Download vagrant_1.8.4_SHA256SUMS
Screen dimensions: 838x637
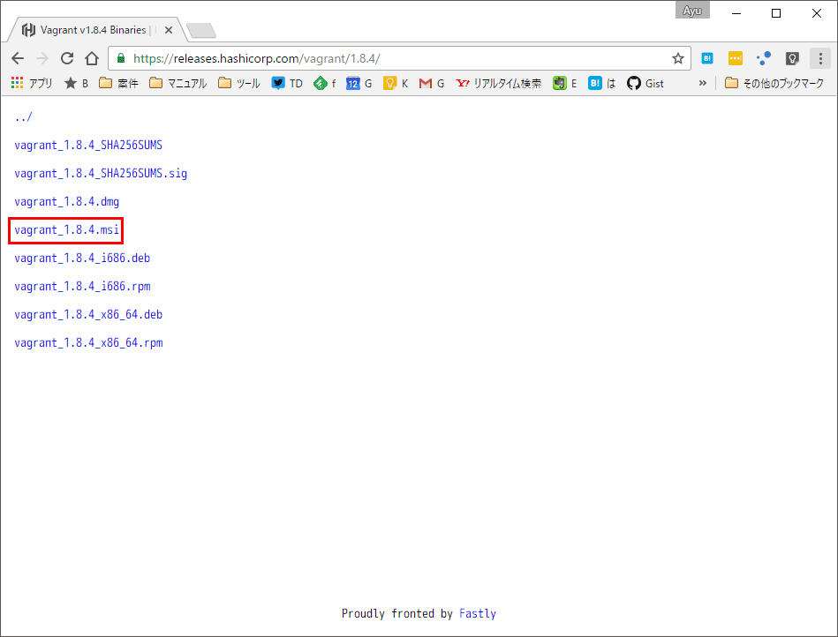[88, 146]
